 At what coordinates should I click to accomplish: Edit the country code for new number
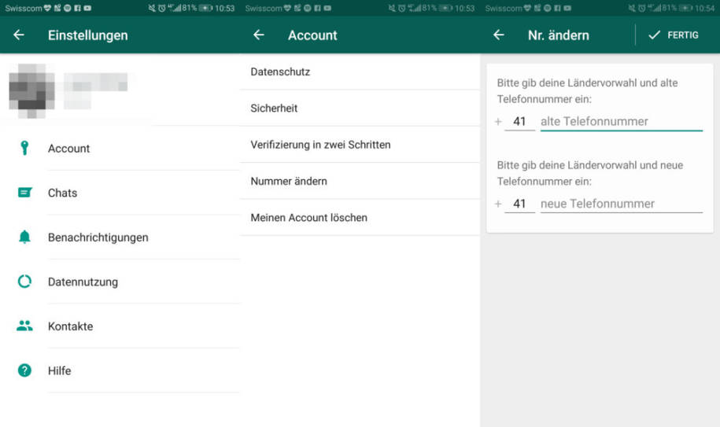pos(519,204)
